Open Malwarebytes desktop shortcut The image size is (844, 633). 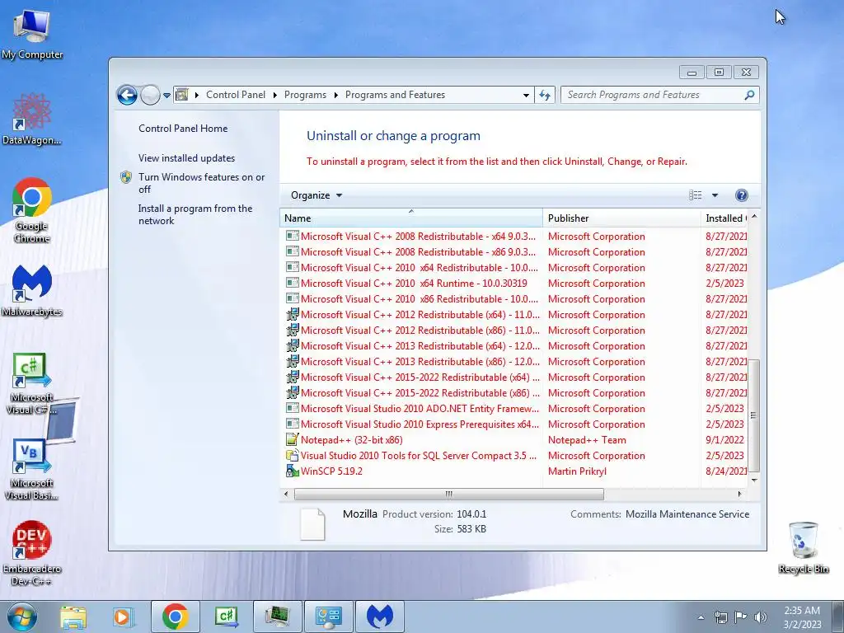(x=32, y=291)
